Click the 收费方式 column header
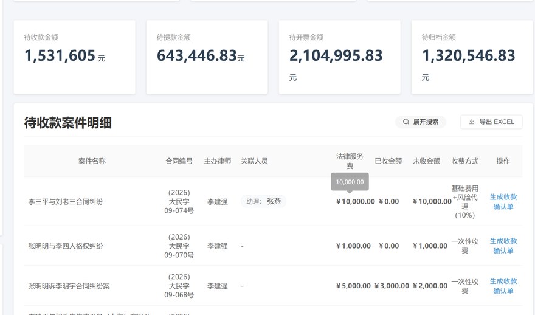 pos(464,161)
